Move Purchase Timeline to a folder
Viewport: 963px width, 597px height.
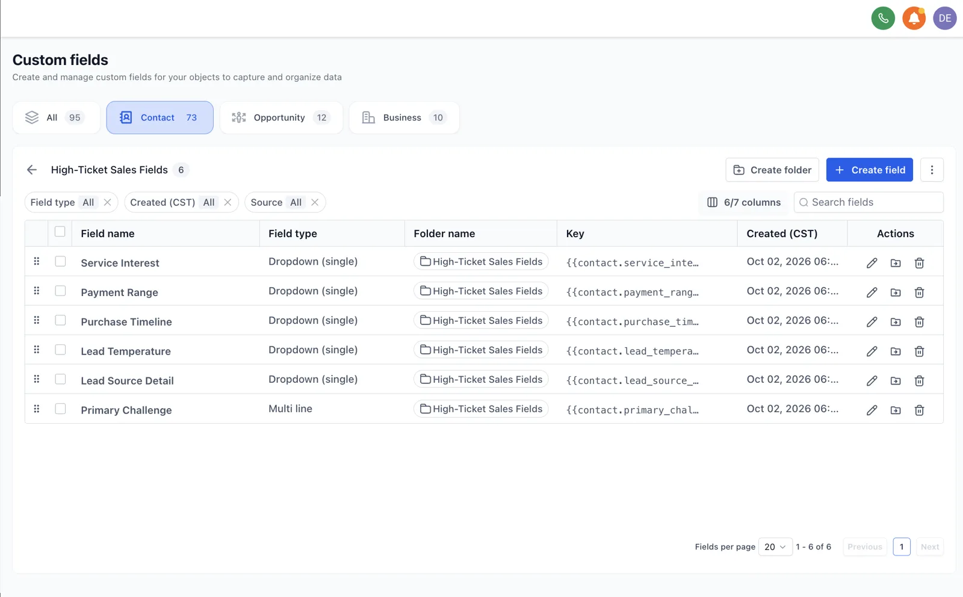pyautogui.click(x=896, y=322)
